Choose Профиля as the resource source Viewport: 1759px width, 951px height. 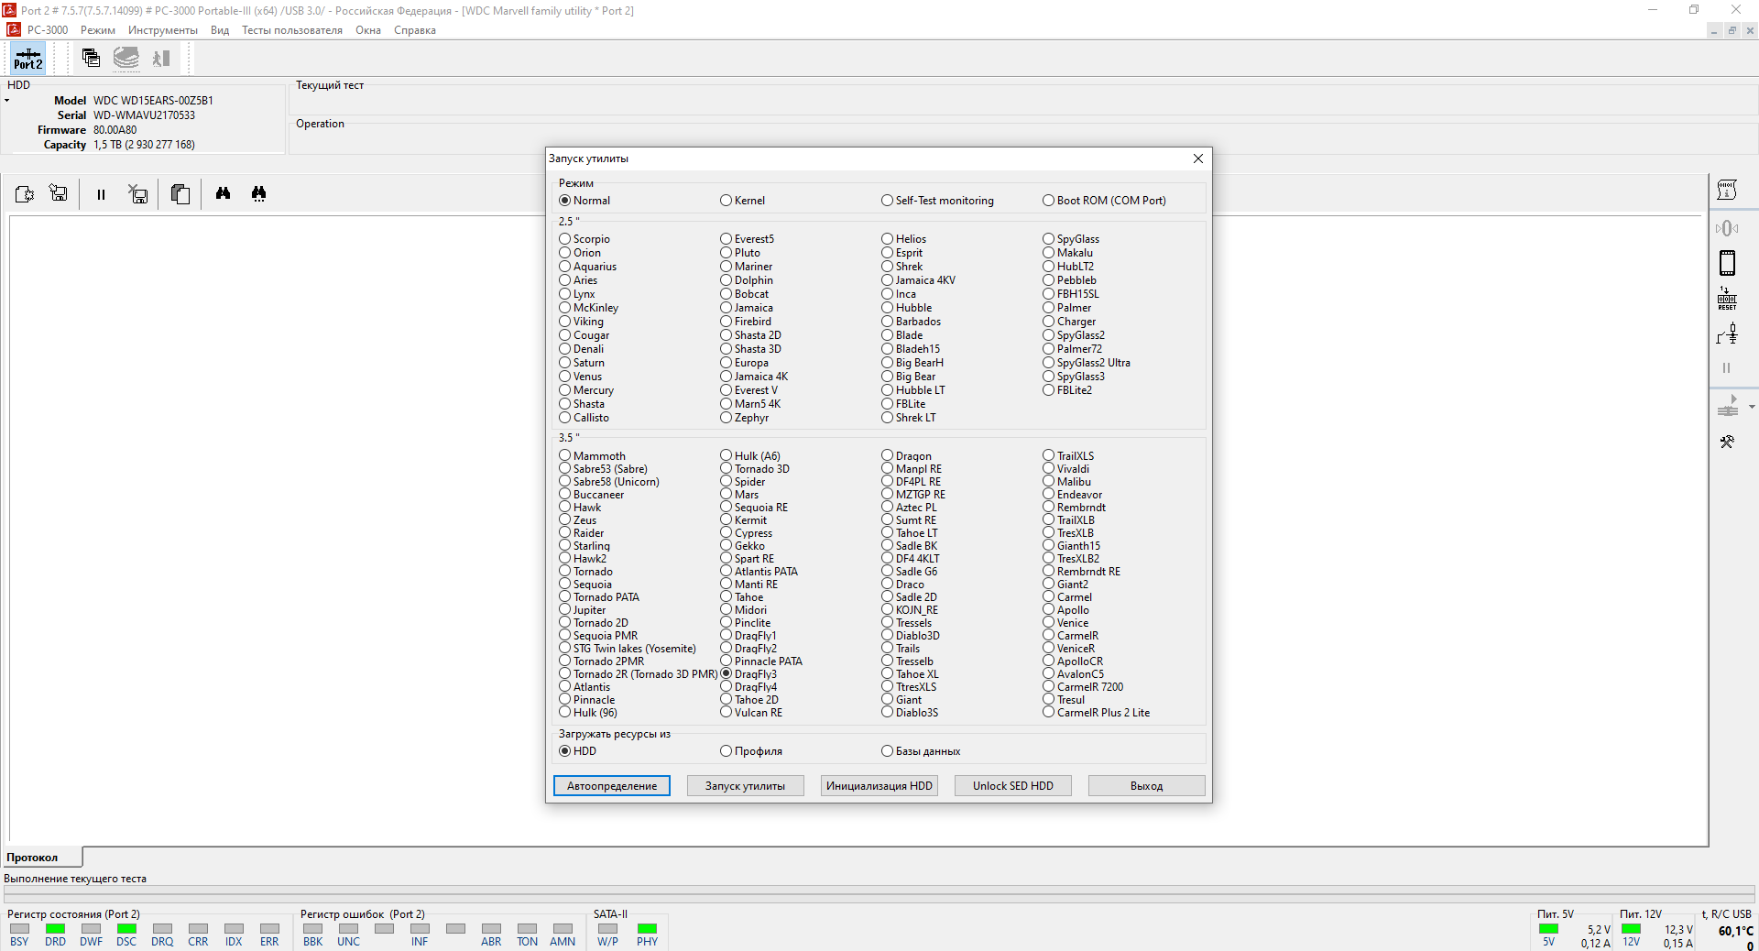click(751, 751)
